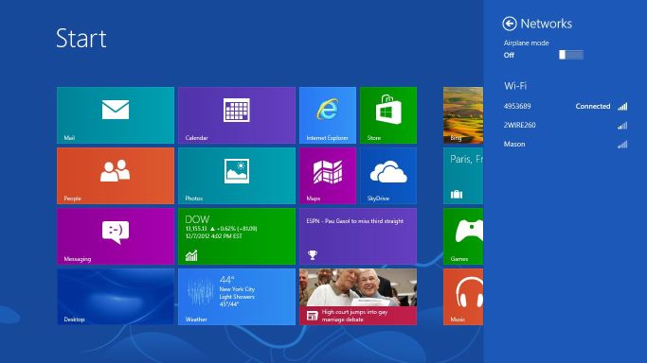Screen dimensions: 647x363
Task: Select the 2WIRE260 Wi-Fi network
Action: 566,125
